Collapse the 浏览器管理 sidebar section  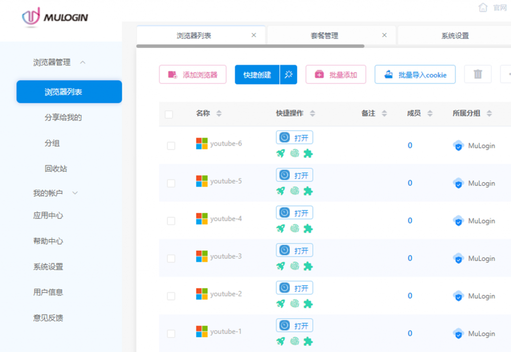(x=83, y=62)
